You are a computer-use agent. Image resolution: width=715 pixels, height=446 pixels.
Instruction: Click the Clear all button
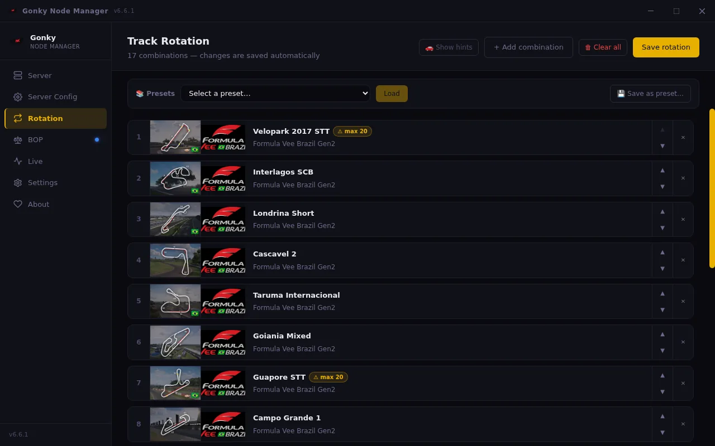click(x=603, y=47)
